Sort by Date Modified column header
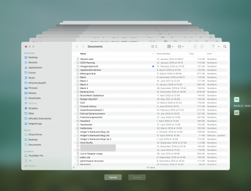This screenshot has width=251, height=191. click(x=163, y=54)
